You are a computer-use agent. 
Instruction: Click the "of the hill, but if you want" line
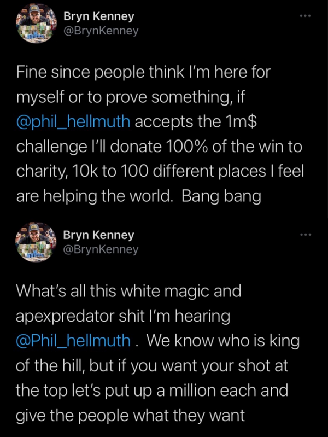coord(144,365)
